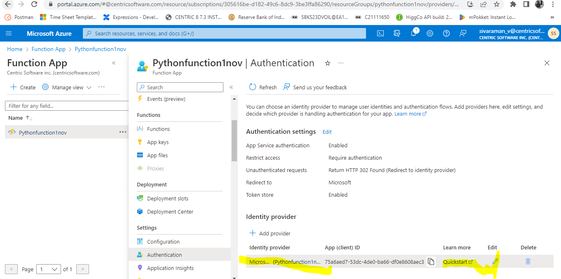Image resolution: width=561 pixels, height=279 pixels.
Task: Collapse the resource menu sidebar
Action: (x=231, y=87)
